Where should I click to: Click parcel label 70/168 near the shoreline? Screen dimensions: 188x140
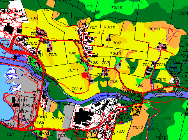pyautogui.click(x=17, y=50)
